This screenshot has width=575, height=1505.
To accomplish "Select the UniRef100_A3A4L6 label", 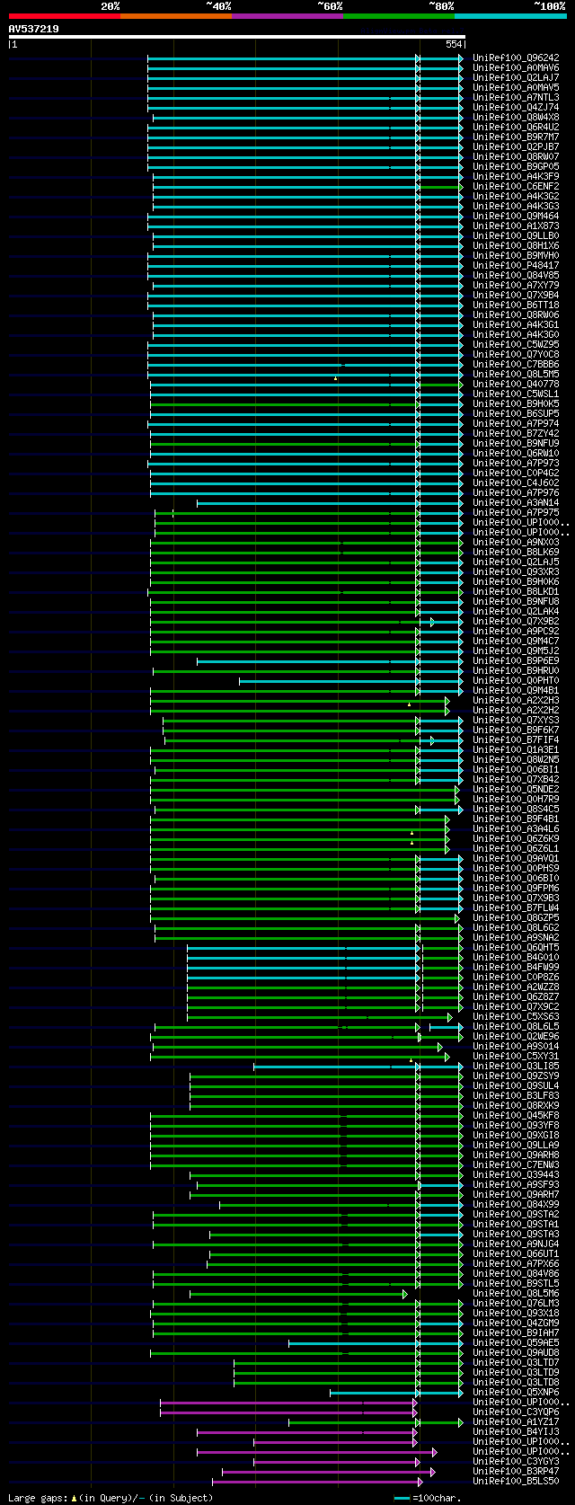I will (516, 829).
